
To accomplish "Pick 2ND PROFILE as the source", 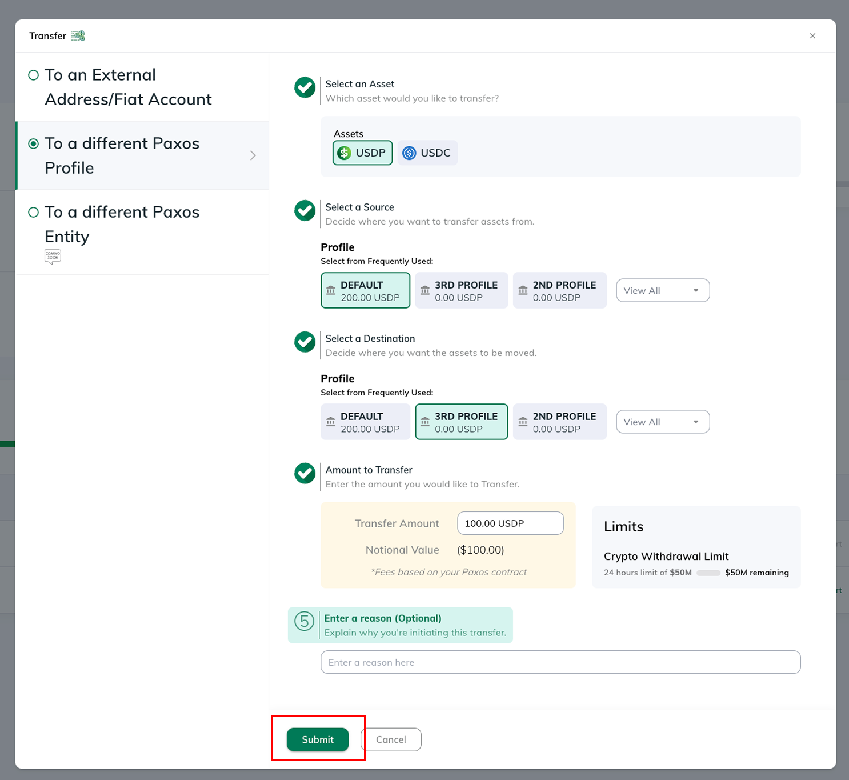I will click(560, 290).
